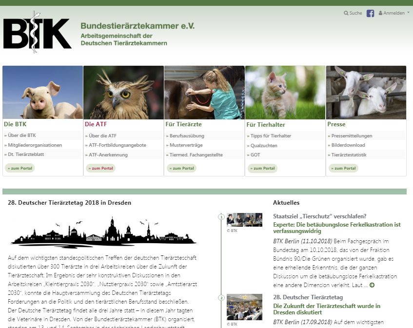Click timeline marker number 2
This screenshot has height=328, width=413.
click(x=221, y=298)
